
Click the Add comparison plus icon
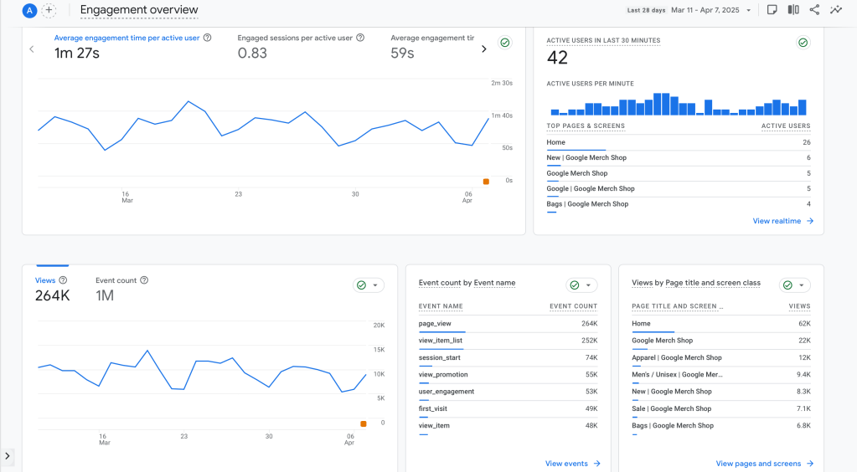click(49, 11)
